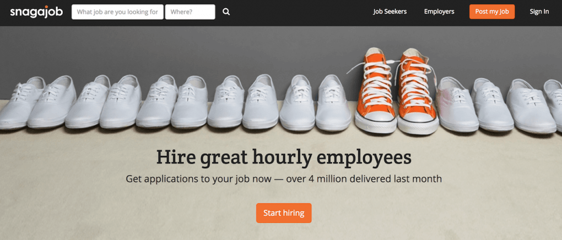
Task: Click the orange Post my Job button
Action: pyautogui.click(x=491, y=12)
